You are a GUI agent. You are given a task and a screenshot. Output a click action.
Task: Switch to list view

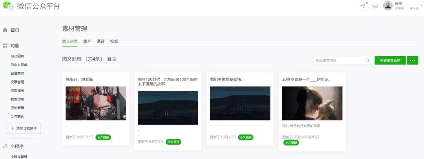(114, 59)
